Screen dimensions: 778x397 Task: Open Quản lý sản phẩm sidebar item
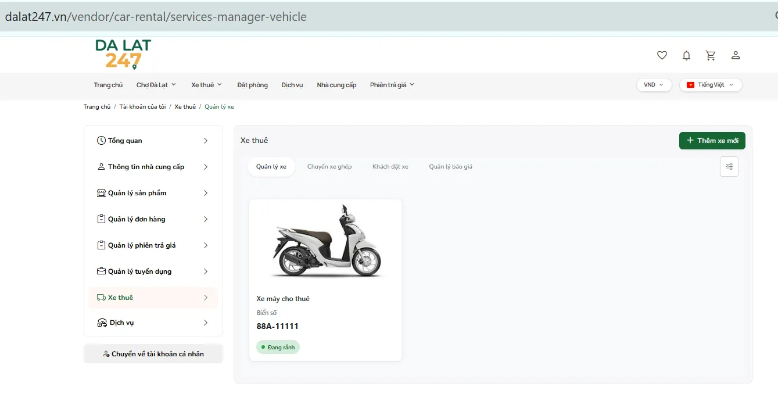tap(153, 193)
